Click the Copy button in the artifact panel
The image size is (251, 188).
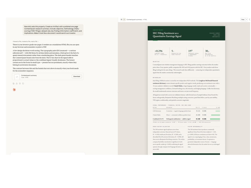click(242, 20)
